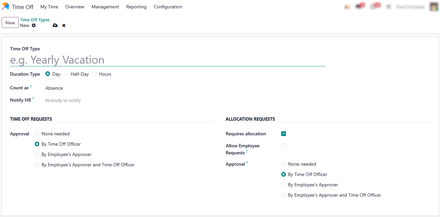The width and height of the screenshot is (440, 217).
Task: Uncheck the Requires allocation checkbox
Action: [284, 134]
